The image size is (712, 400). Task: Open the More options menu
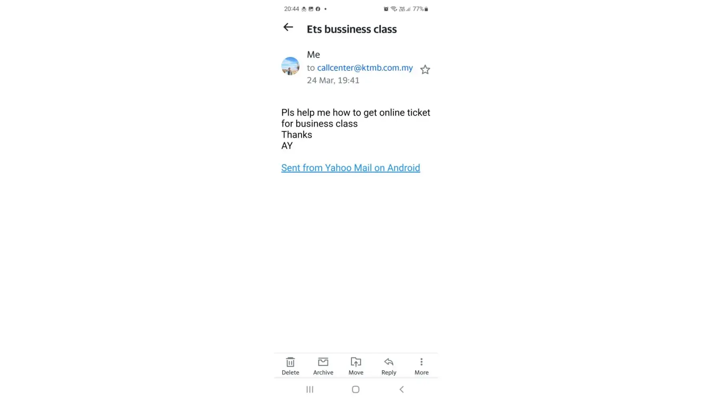(x=421, y=366)
